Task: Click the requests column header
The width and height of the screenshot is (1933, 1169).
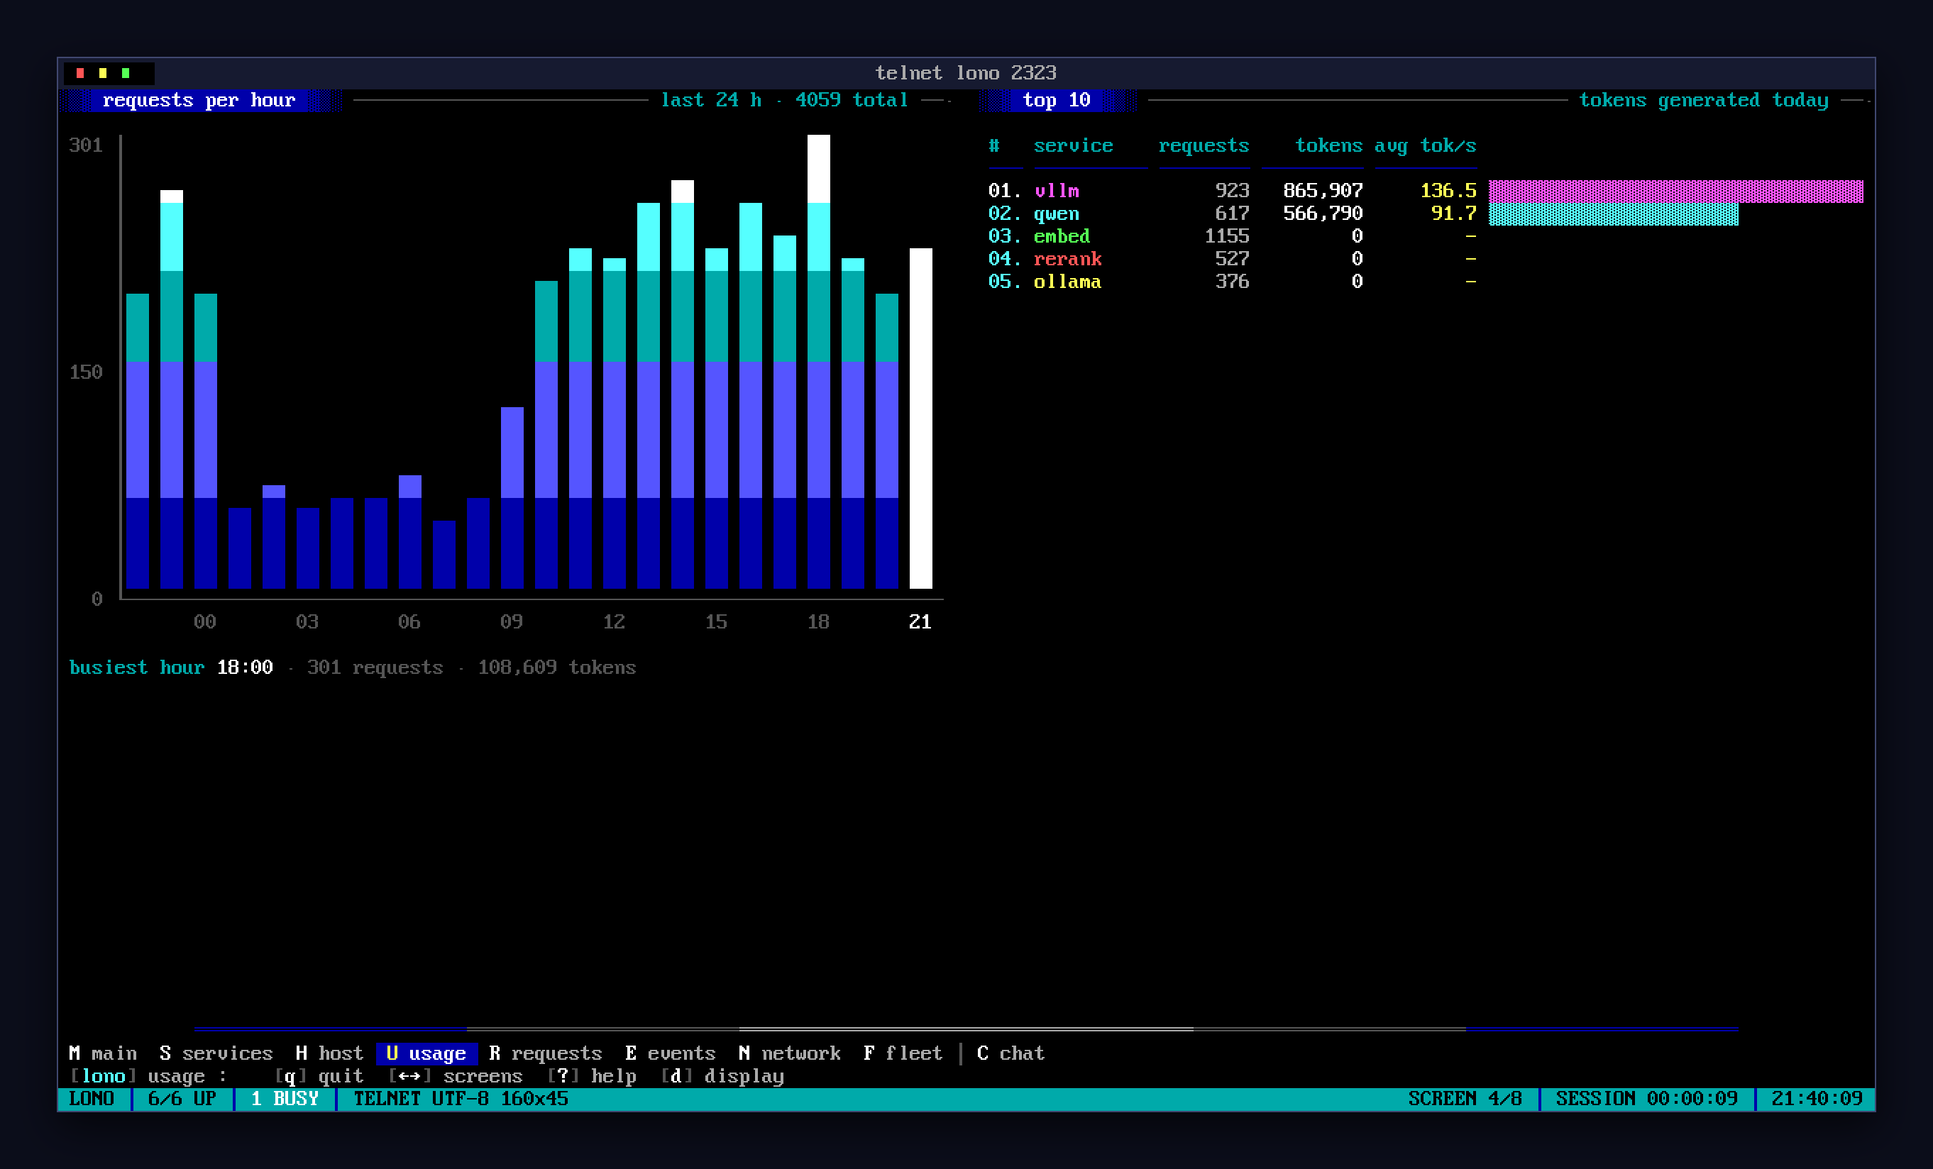Action: click(x=1204, y=146)
